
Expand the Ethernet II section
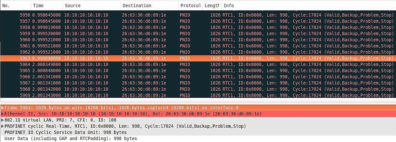3,114
